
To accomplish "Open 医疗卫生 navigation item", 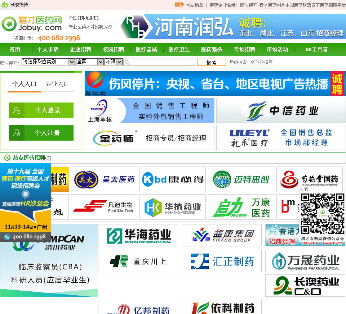I will [179, 49].
